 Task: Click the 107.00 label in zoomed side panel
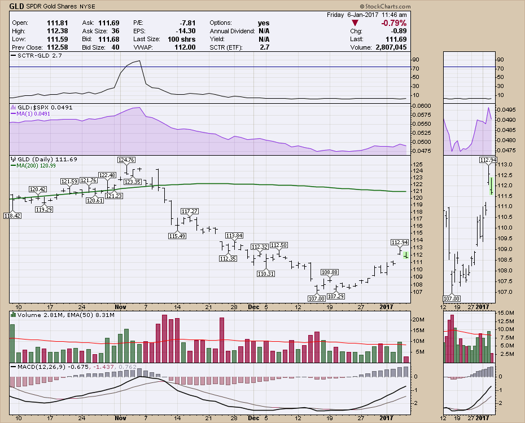tap(452, 298)
